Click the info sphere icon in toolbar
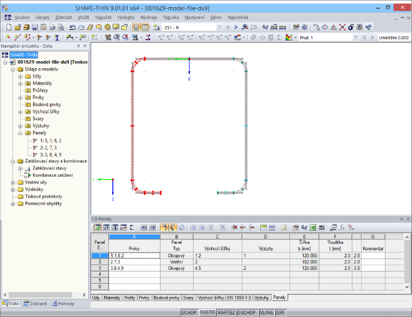 (351, 27)
